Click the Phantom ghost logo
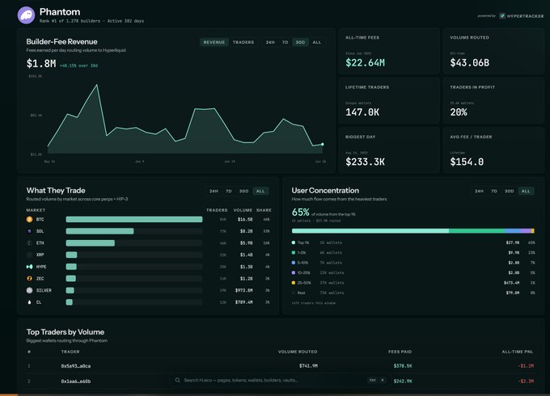550x396 pixels. tap(27, 15)
